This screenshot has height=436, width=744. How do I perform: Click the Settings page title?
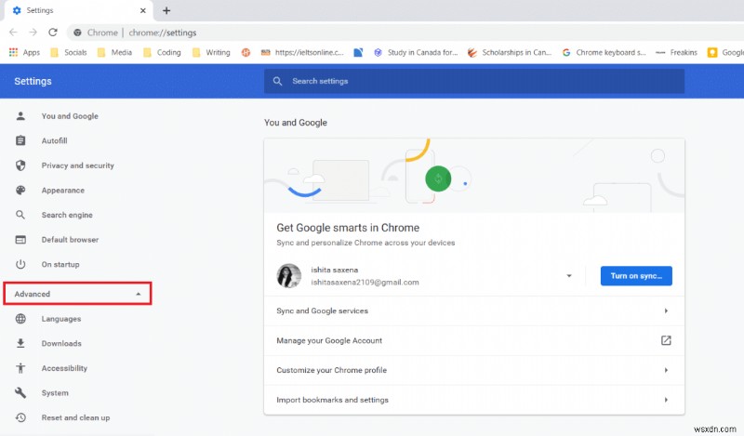tap(33, 81)
